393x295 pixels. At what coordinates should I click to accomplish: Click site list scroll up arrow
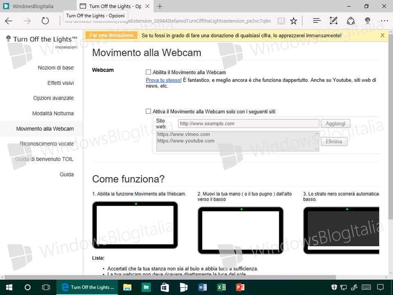click(x=316, y=134)
